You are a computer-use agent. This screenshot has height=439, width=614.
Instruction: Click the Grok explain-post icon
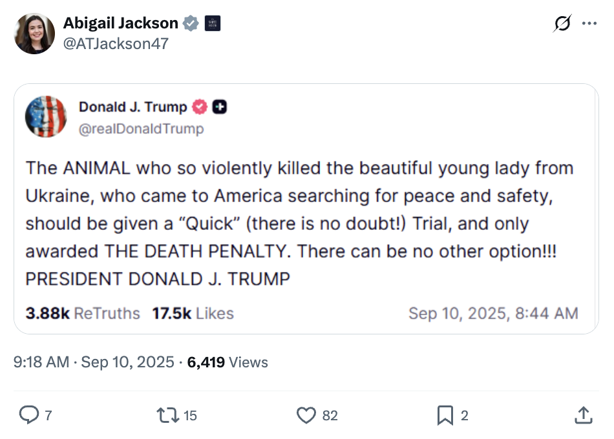562,23
